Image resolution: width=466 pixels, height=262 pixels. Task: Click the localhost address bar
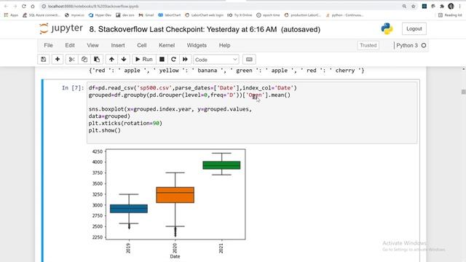point(220,7)
